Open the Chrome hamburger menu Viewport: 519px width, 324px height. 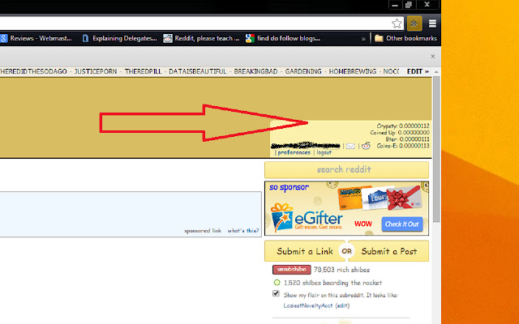tap(432, 23)
